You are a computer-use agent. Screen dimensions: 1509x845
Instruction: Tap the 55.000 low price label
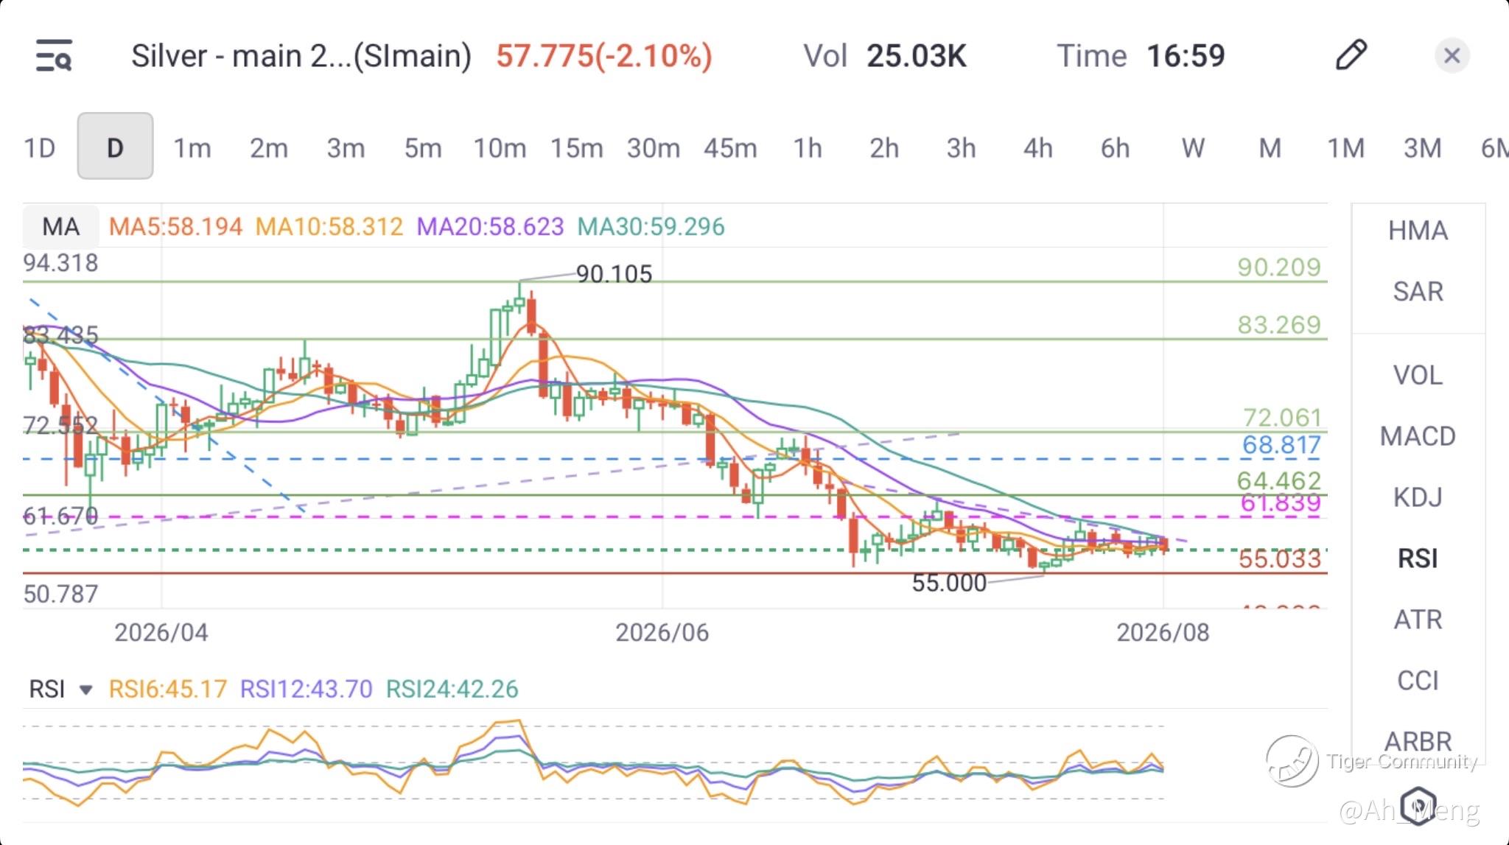coord(949,583)
